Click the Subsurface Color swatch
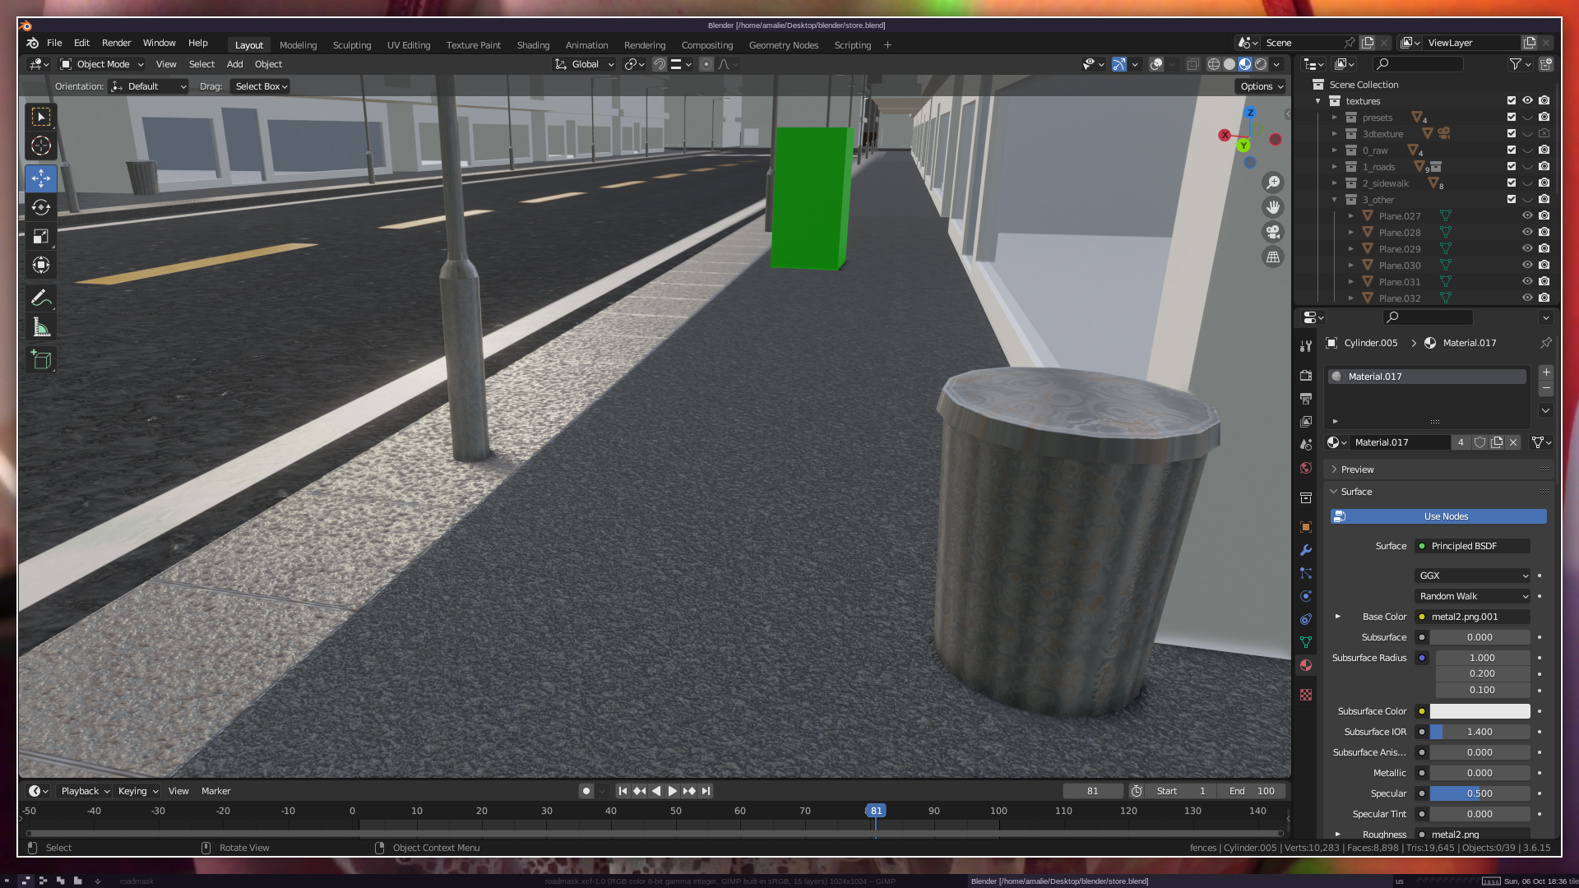1579x888 pixels. click(1479, 711)
